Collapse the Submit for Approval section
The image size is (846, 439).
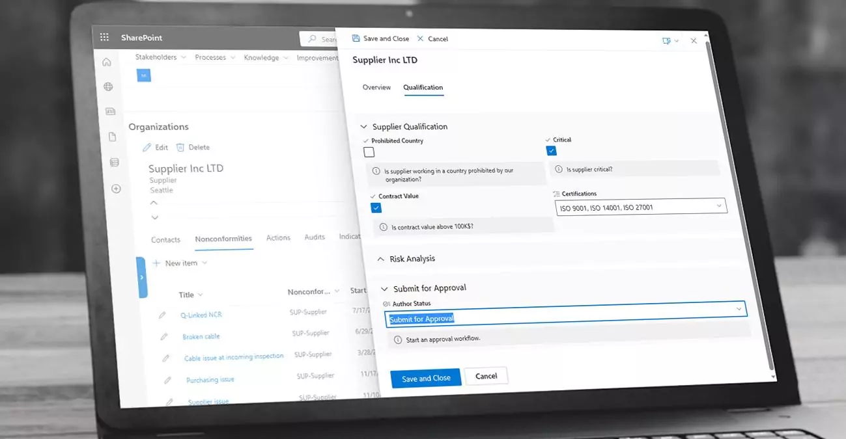tap(384, 288)
